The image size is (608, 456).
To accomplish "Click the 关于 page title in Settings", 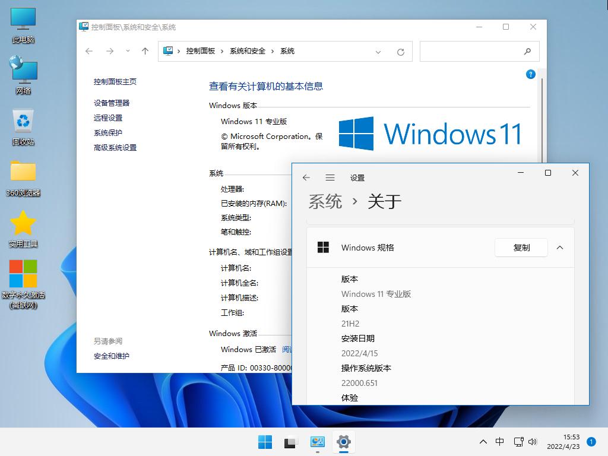I will tap(384, 202).
